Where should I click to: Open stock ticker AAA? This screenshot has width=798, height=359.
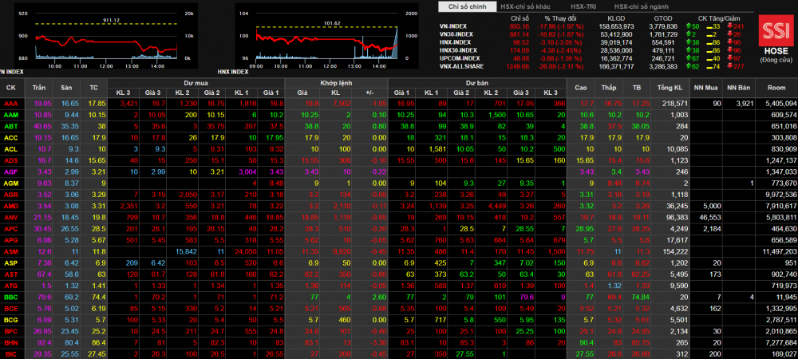(x=10, y=104)
